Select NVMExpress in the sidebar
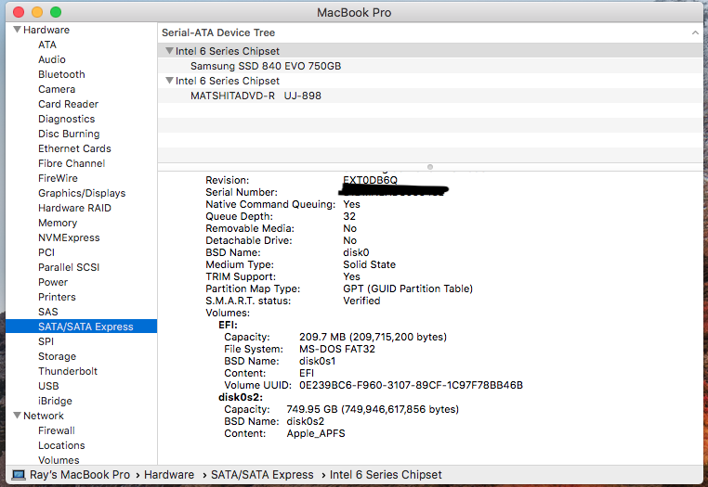The width and height of the screenshot is (708, 487). pyautogui.click(x=69, y=237)
